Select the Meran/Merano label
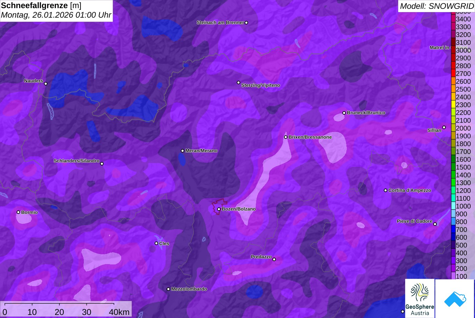 pos(202,151)
